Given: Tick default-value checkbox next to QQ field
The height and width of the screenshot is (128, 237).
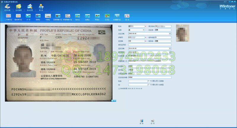Looking at the screenshot, I should pyautogui.click(x=149, y=84).
